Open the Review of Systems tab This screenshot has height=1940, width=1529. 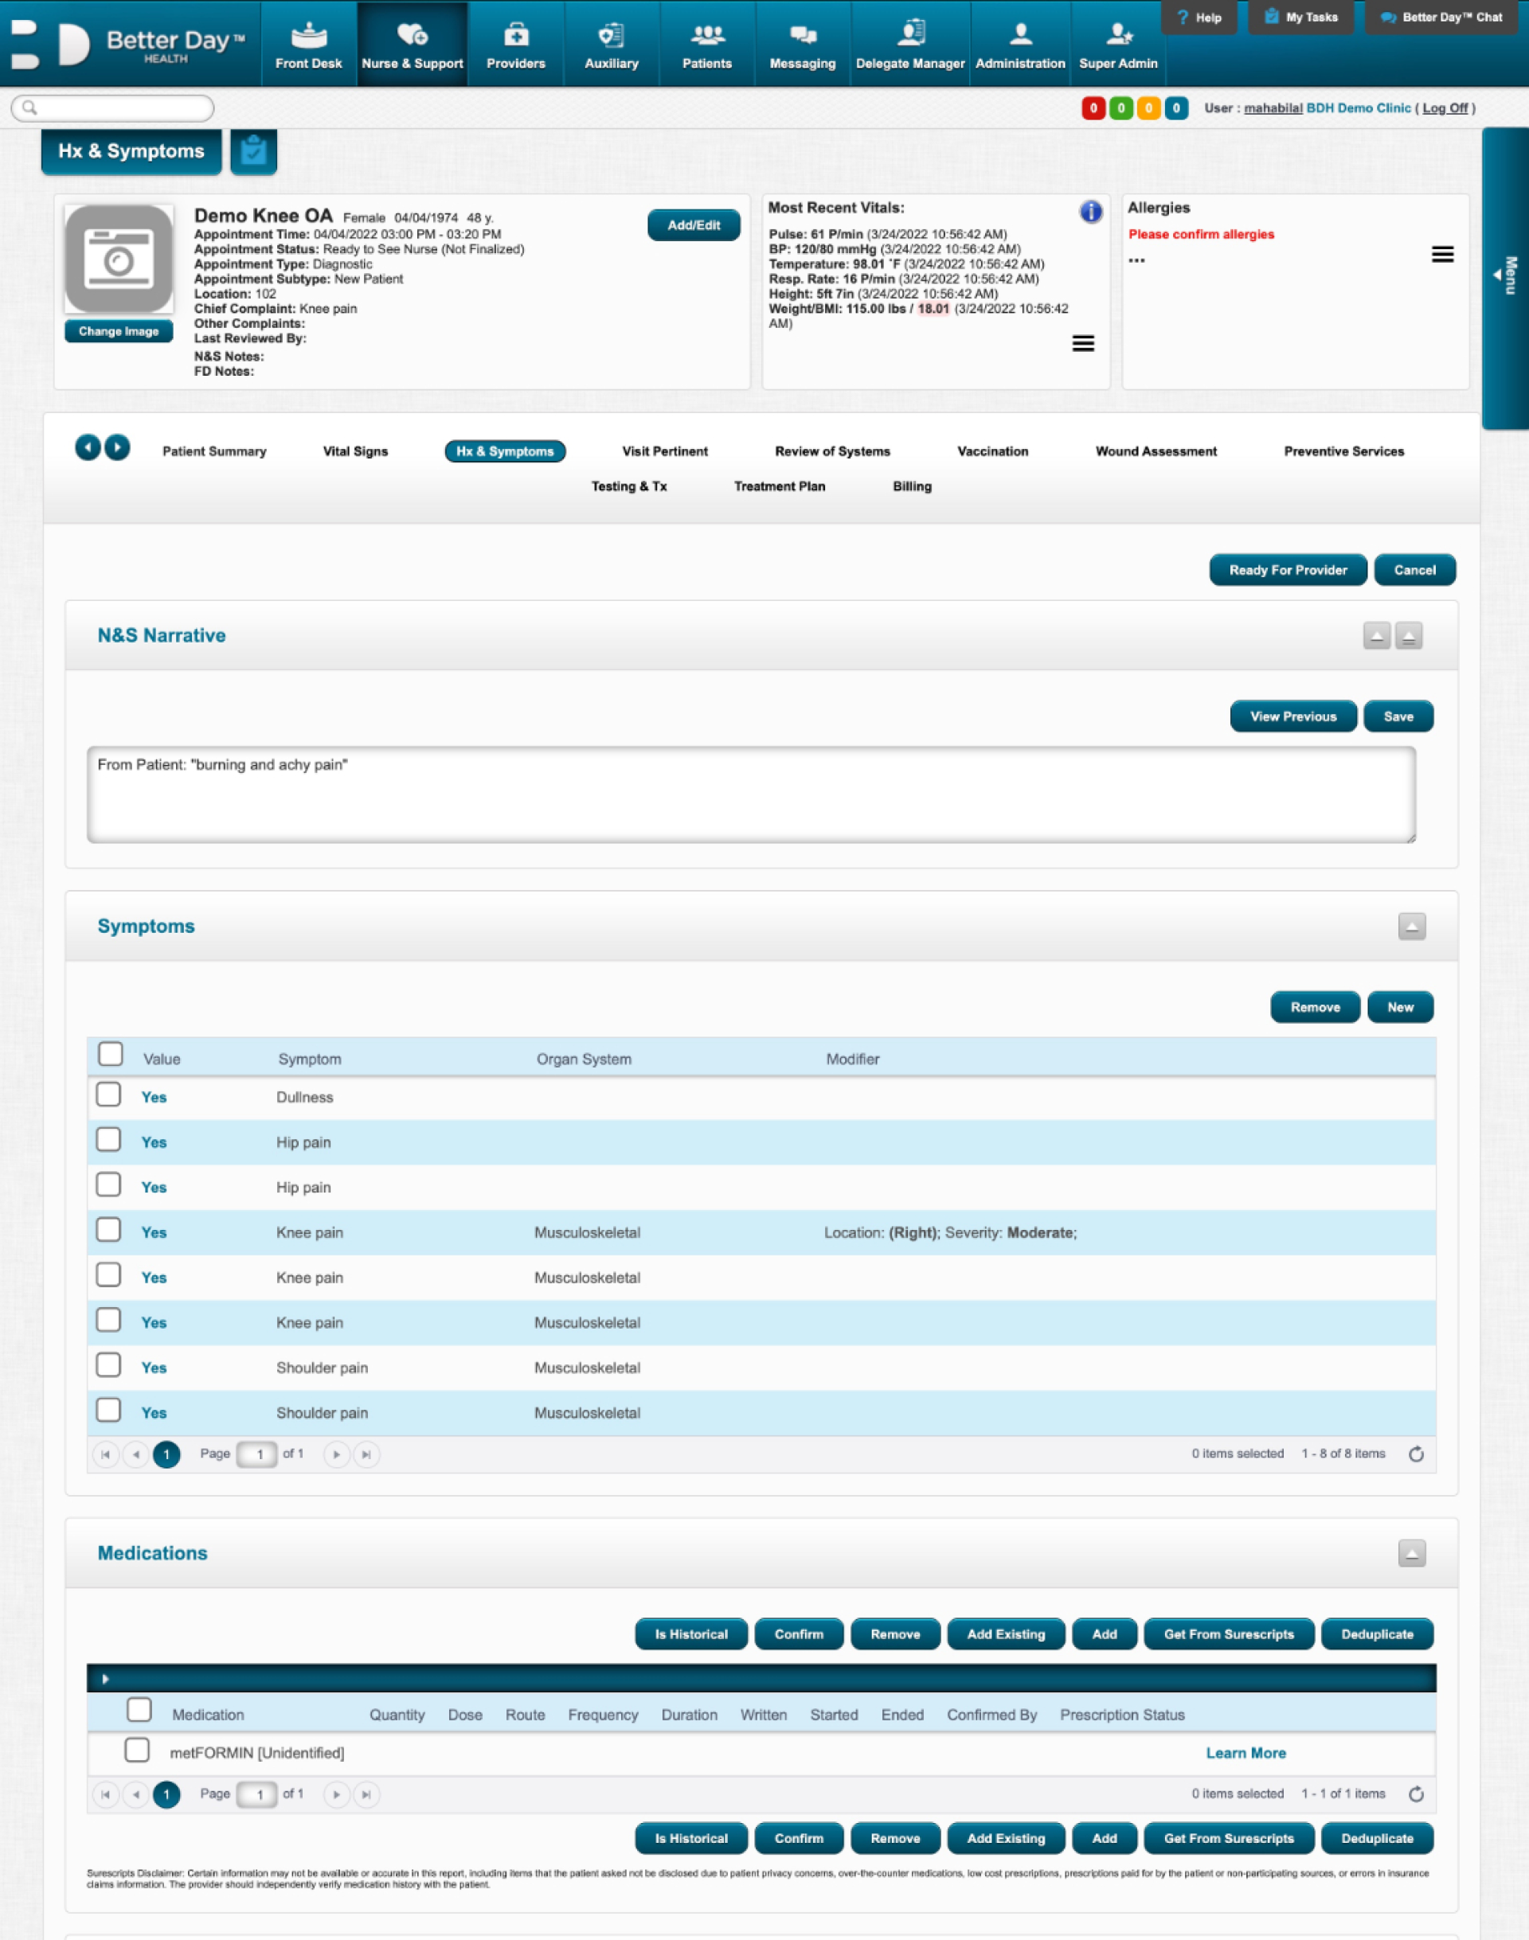[x=831, y=451]
